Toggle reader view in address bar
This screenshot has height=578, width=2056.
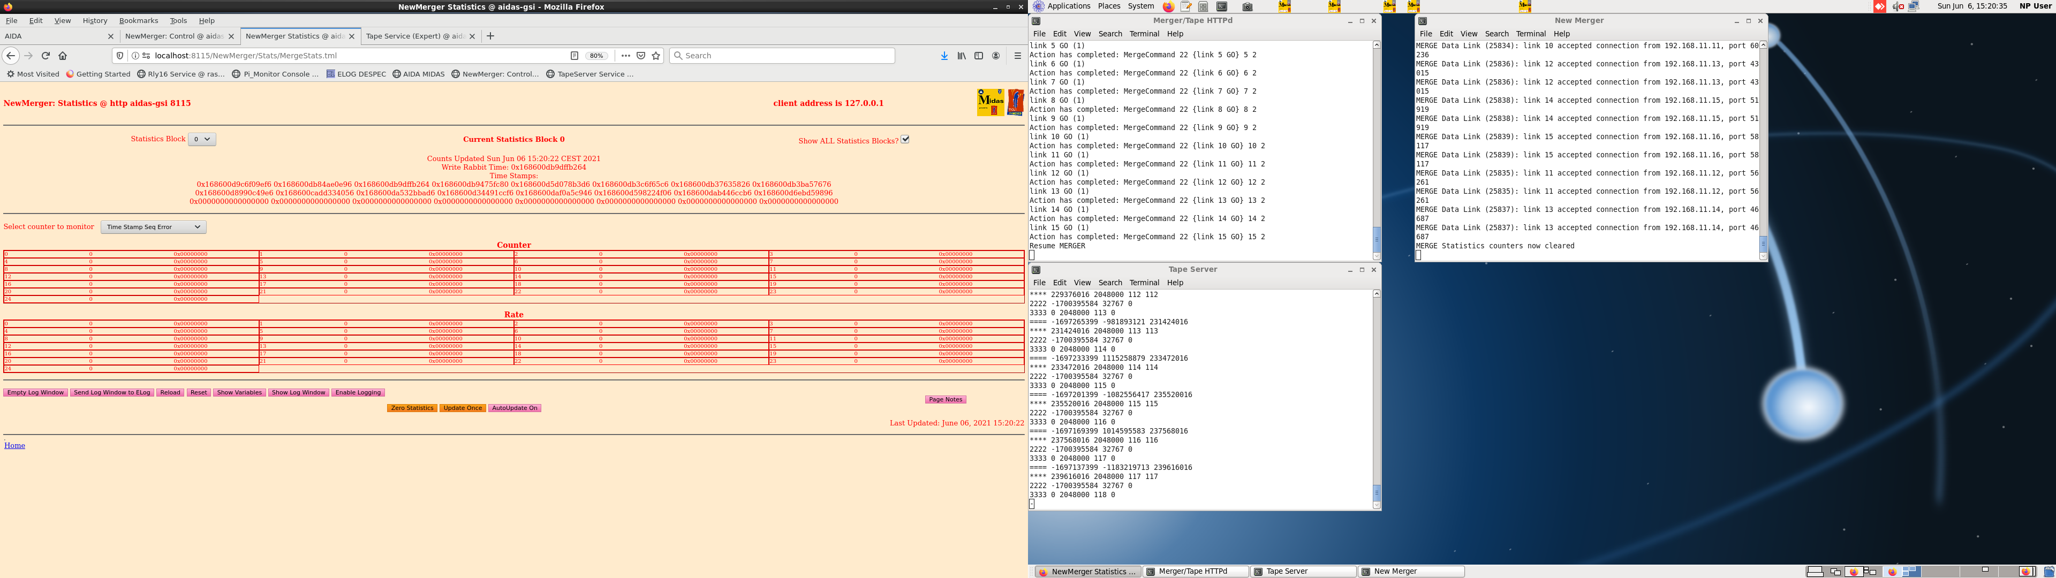pos(574,56)
